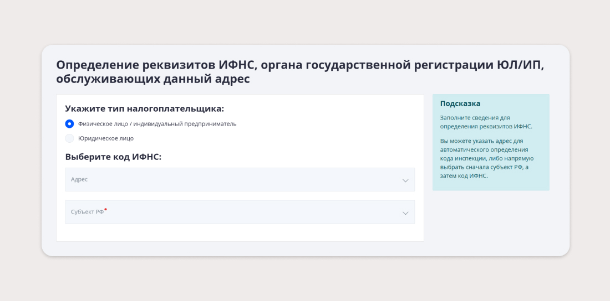The width and height of the screenshot is (610, 301).
Task: Click the title line 'обслуживающих данный адрес'
Action: click(x=153, y=79)
